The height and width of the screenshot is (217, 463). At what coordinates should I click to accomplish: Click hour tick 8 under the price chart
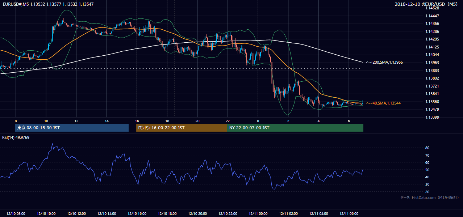(x=16, y=121)
